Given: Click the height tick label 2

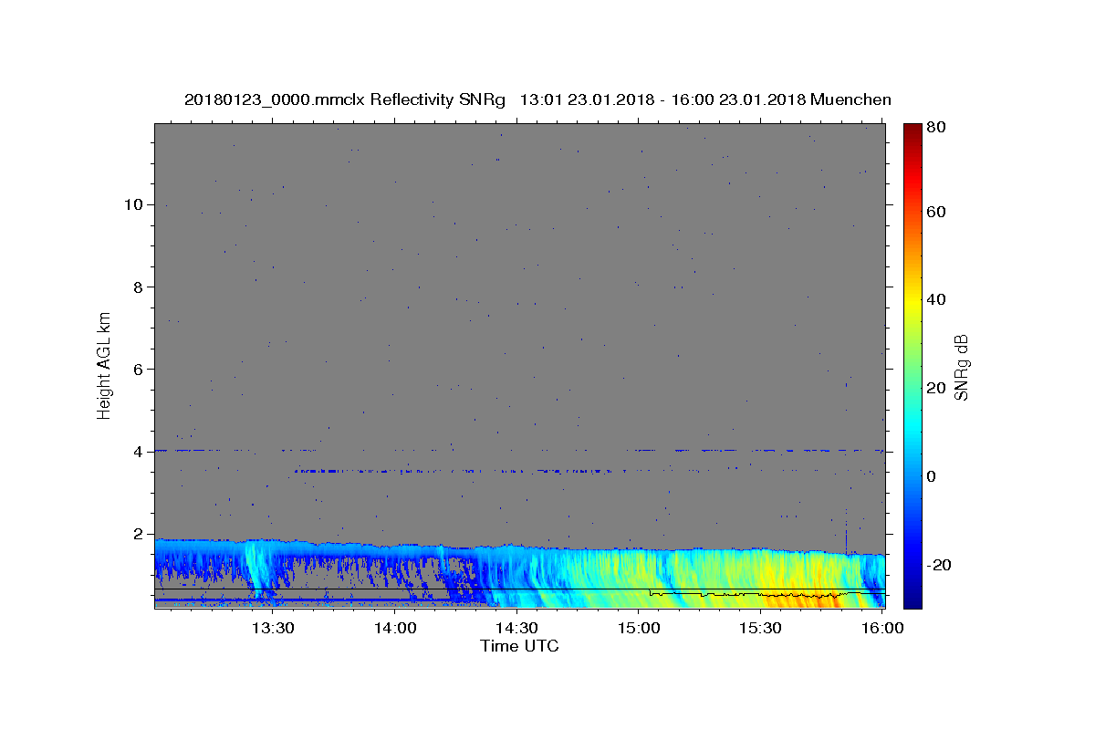Looking at the screenshot, I should pos(139,534).
